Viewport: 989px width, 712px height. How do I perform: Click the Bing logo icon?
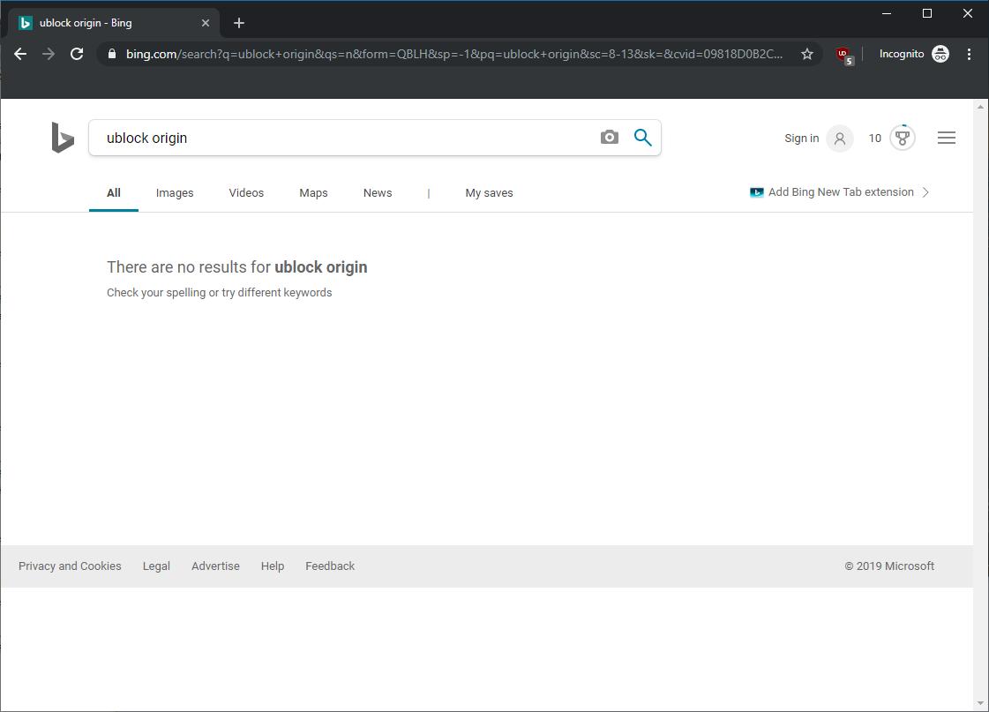click(63, 138)
